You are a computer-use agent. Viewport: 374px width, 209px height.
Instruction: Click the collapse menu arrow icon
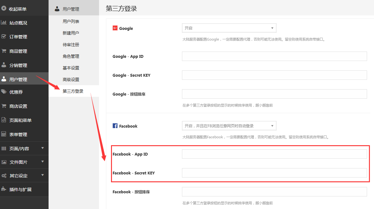[x=4, y=8]
